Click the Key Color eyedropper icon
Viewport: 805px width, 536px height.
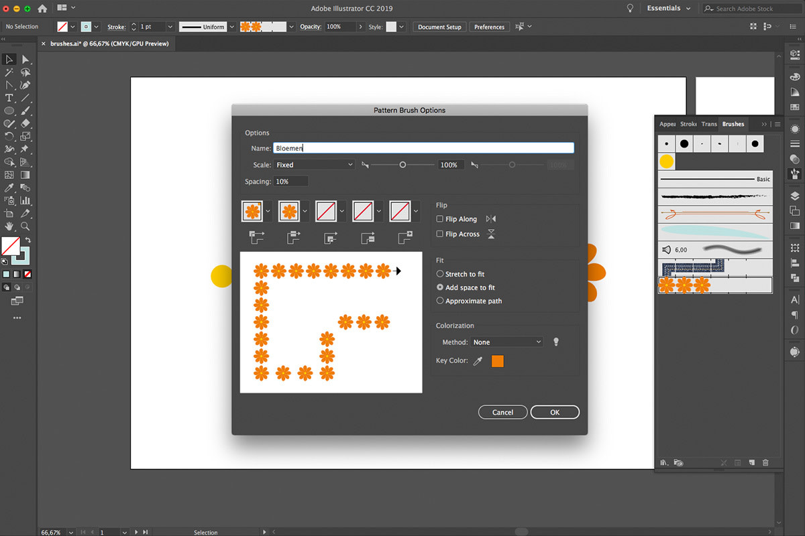tap(478, 361)
